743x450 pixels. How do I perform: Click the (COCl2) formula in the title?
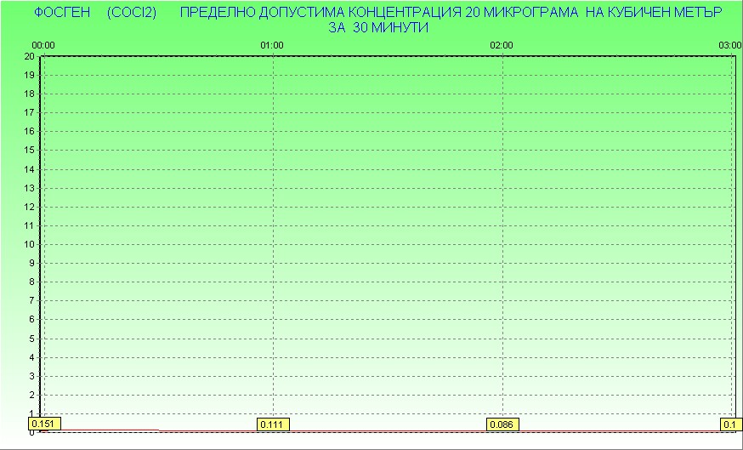coord(132,13)
